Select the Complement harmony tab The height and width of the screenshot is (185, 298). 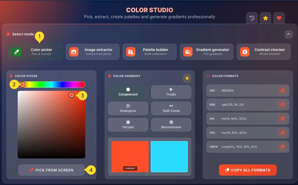[x=128, y=92]
